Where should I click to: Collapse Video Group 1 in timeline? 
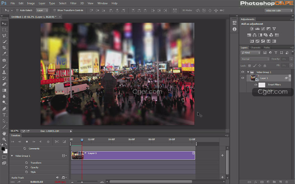tap(12, 156)
